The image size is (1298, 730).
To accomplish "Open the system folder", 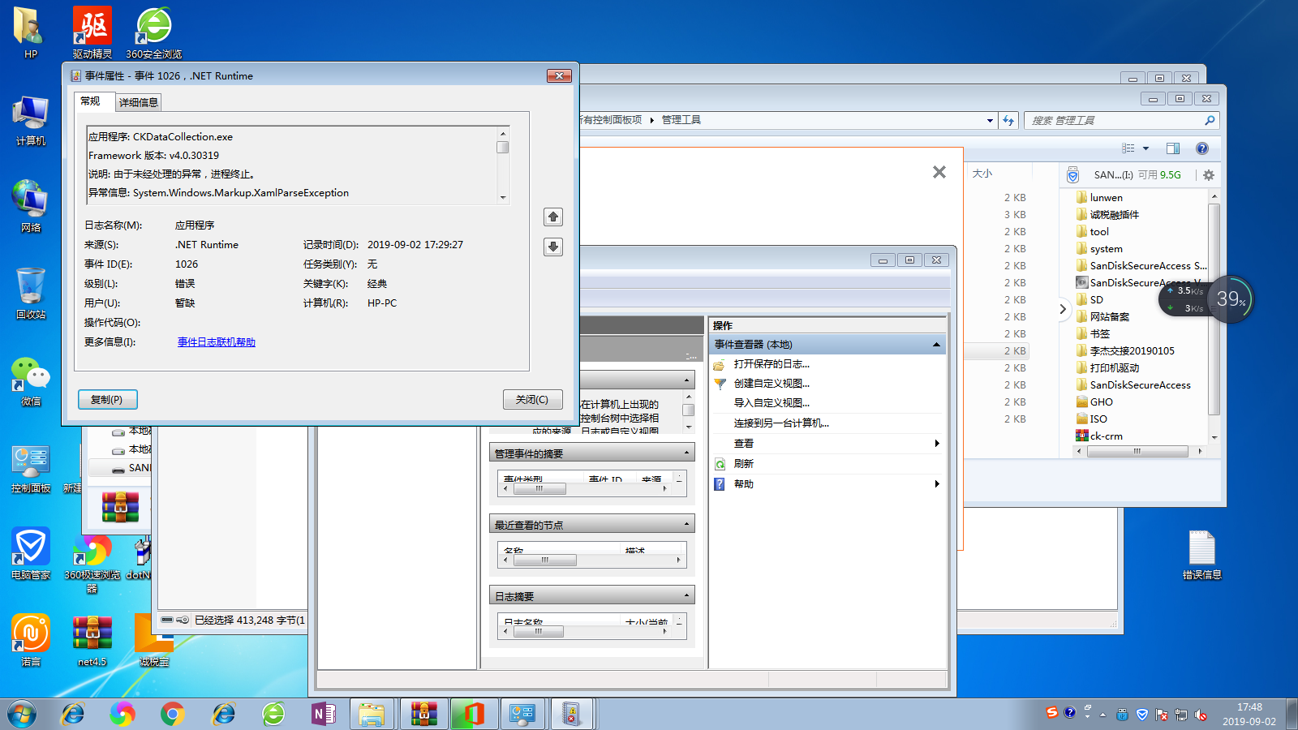I will (1106, 249).
